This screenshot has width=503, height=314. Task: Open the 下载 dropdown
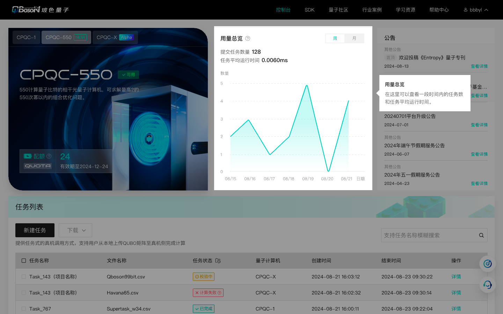click(75, 230)
